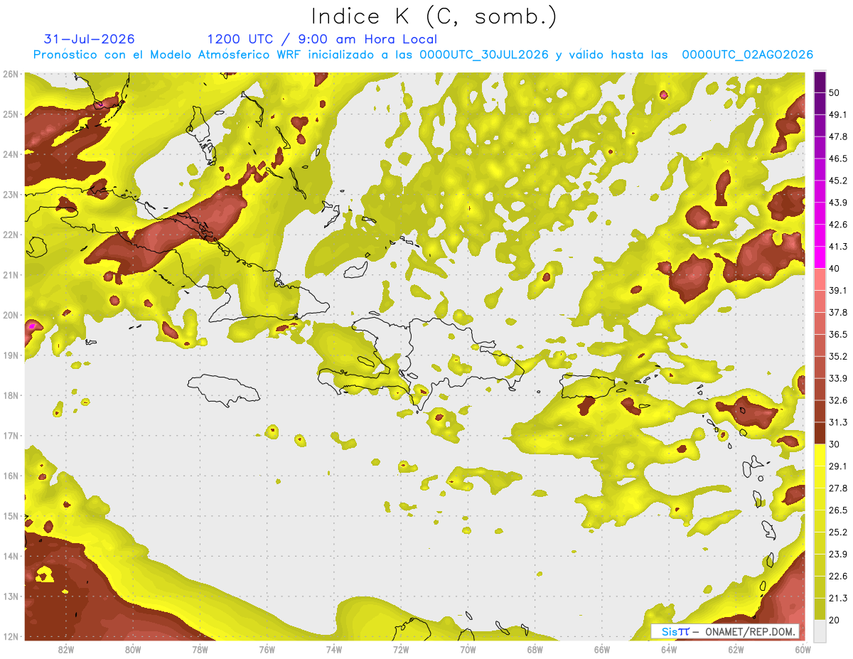Click the latitude label "24N"

[10, 154]
